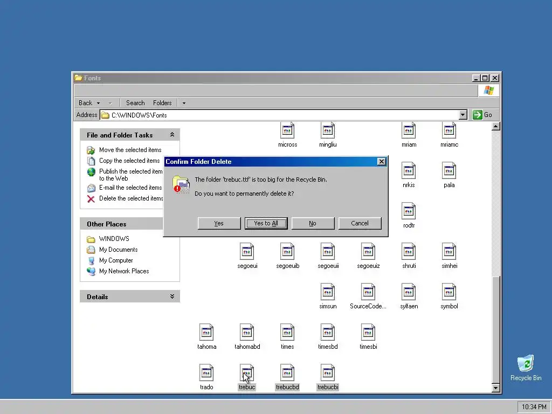Click the Back toolbar button
This screenshot has height=414, width=552.
click(85, 103)
